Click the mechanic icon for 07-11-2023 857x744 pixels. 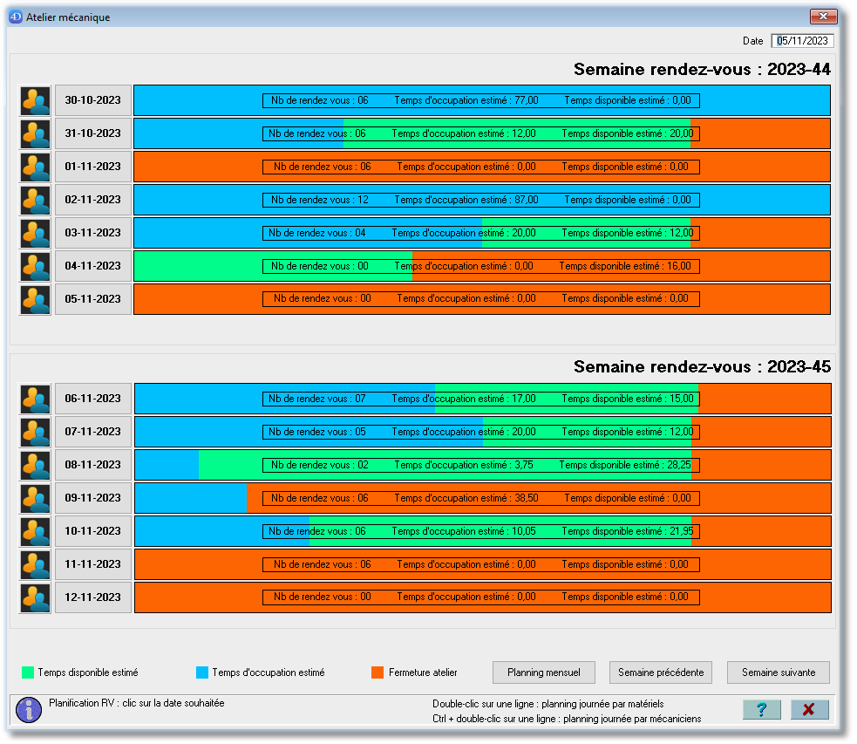pyautogui.click(x=36, y=432)
